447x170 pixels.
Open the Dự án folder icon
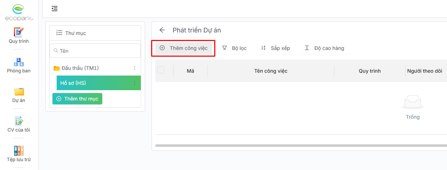pyautogui.click(x=19, y=92)
